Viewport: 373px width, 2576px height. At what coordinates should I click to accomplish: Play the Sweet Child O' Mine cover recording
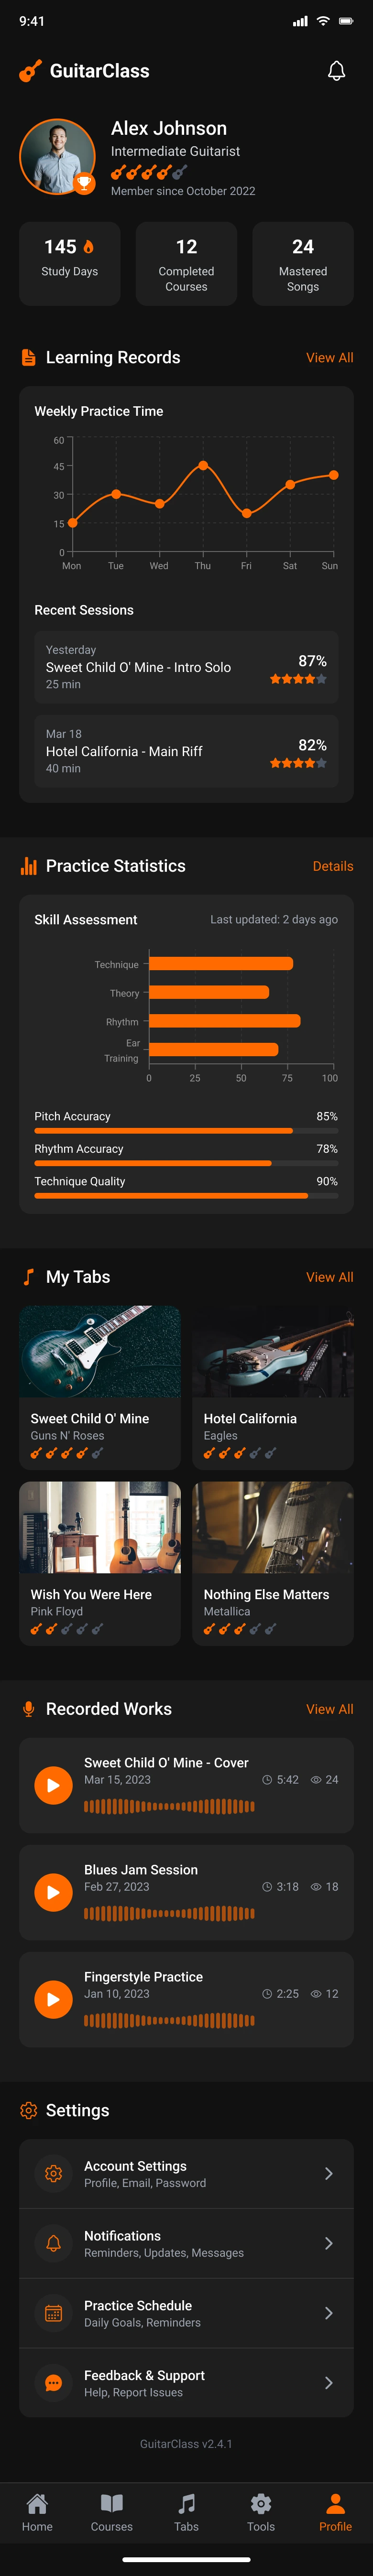[x=53, y=1785]
